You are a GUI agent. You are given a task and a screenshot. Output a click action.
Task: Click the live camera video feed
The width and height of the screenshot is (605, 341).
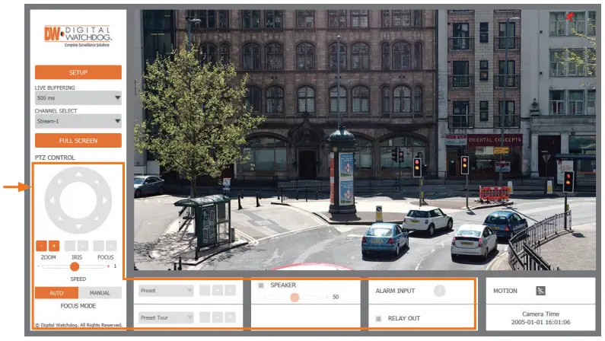(x=365, y=139)
